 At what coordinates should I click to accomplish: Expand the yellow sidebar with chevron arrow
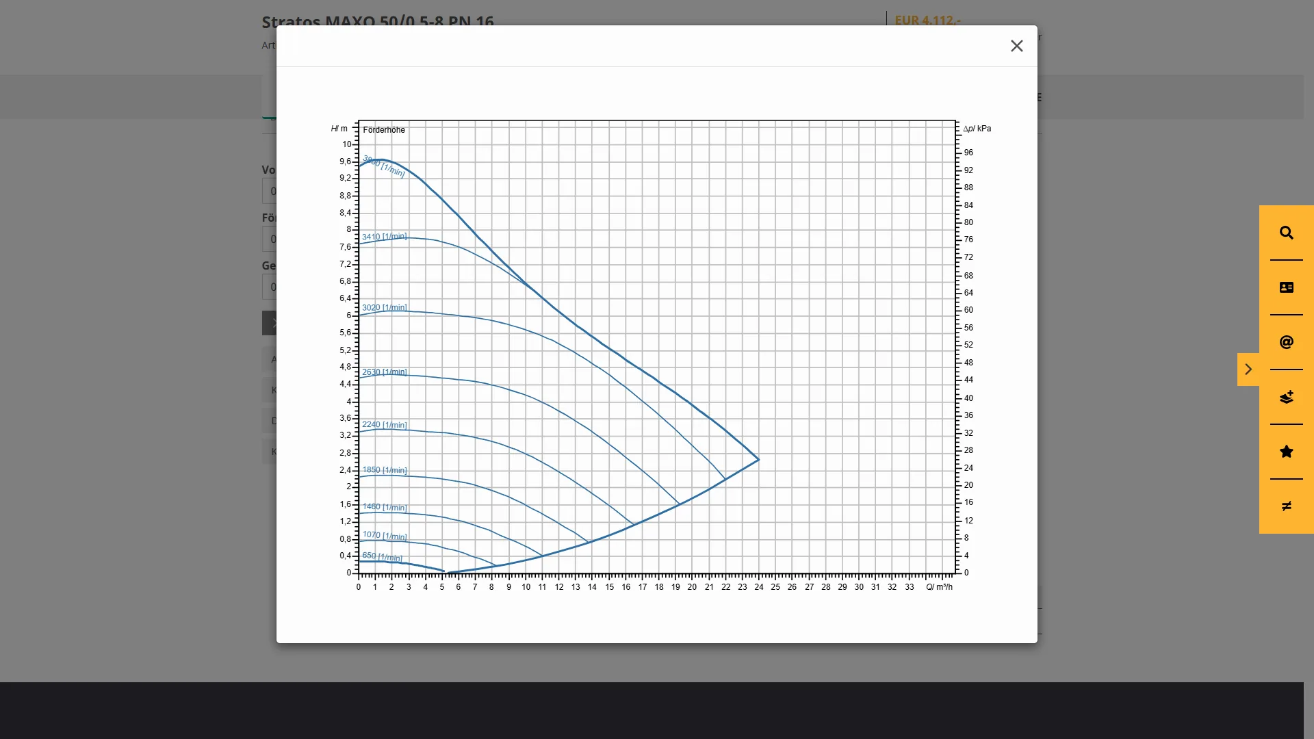click(1248, 369)
